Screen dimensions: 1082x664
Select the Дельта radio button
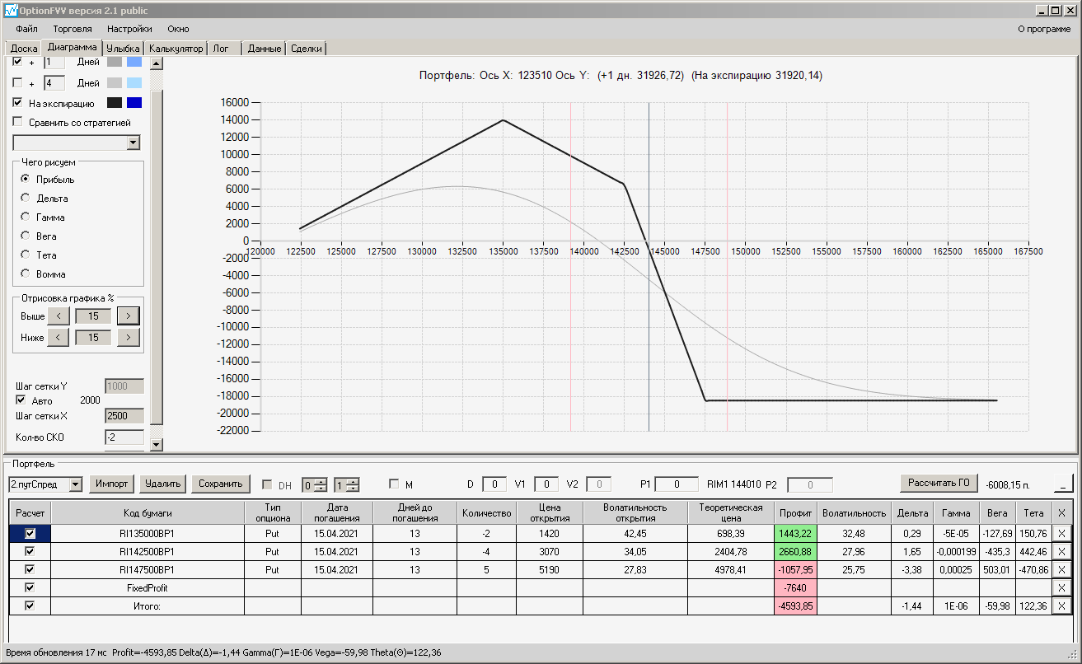click(x=25, y=199)
